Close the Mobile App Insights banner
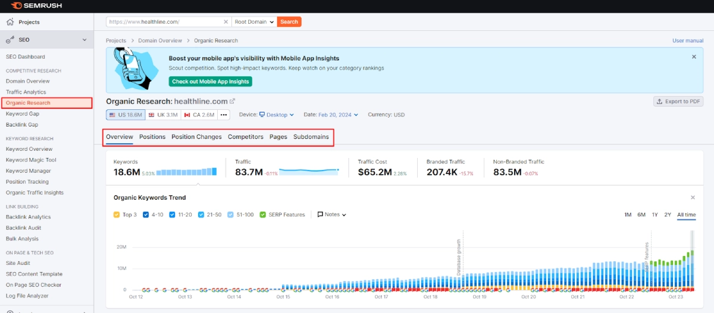This screenshot has width=714, height=313. 694,57
